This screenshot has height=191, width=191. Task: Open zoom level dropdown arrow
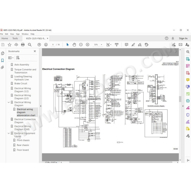click(x=102, y=45)
